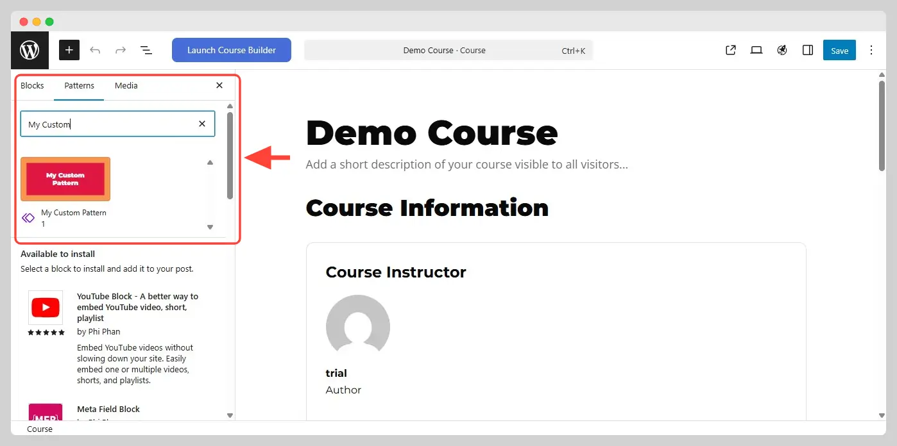The height and width of the screenshot is (446, 897).
Task: Toggle the block inserter plus button
Action: pyautogui.click(x=69, y=50)
